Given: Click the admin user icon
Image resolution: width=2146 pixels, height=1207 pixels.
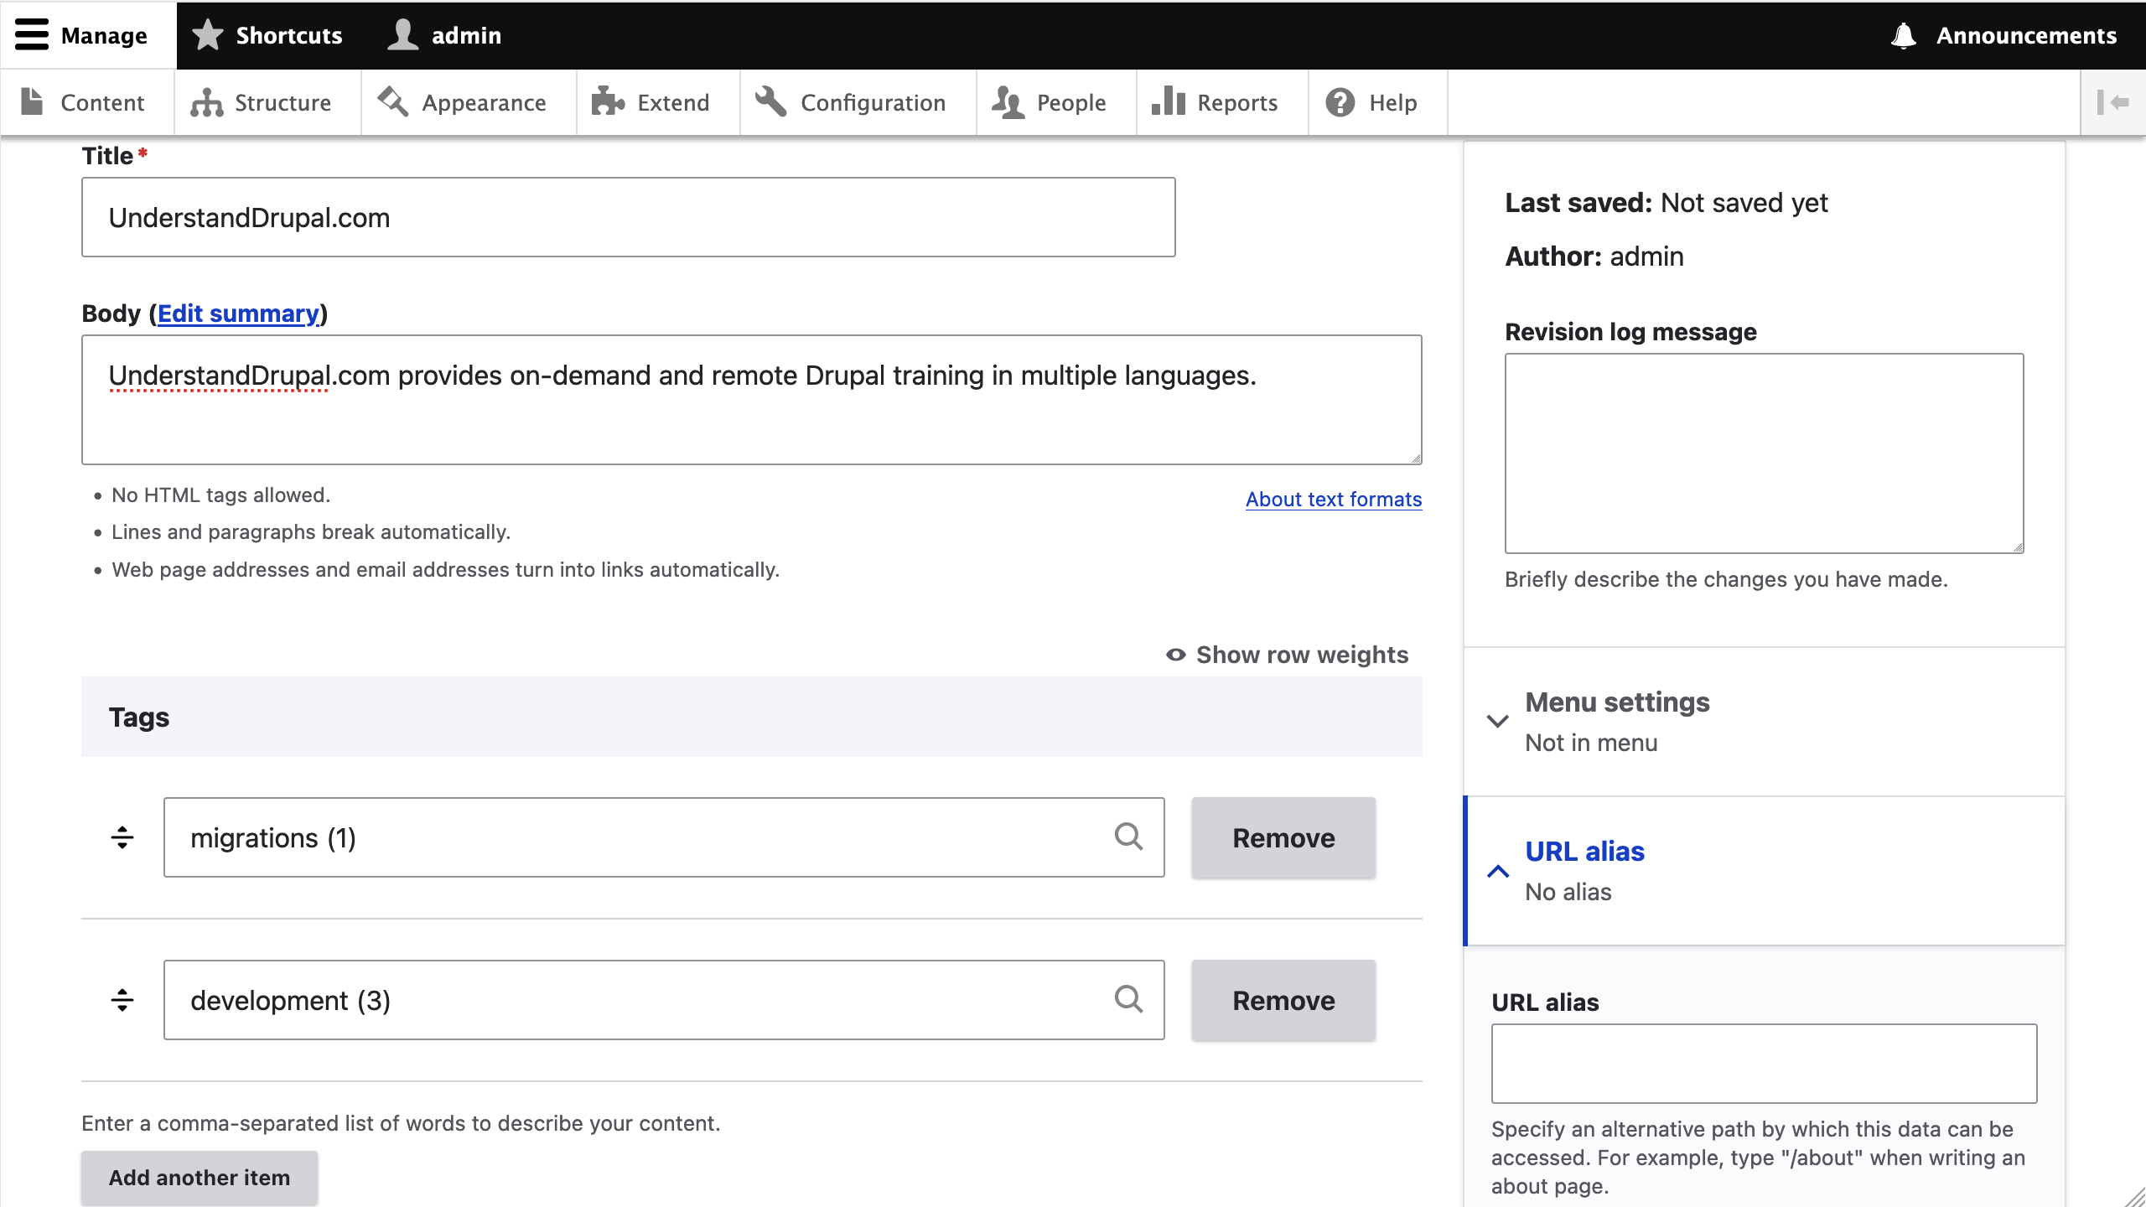Looking at the screenshot, I should pyautogui.click(x=403, y=35).
